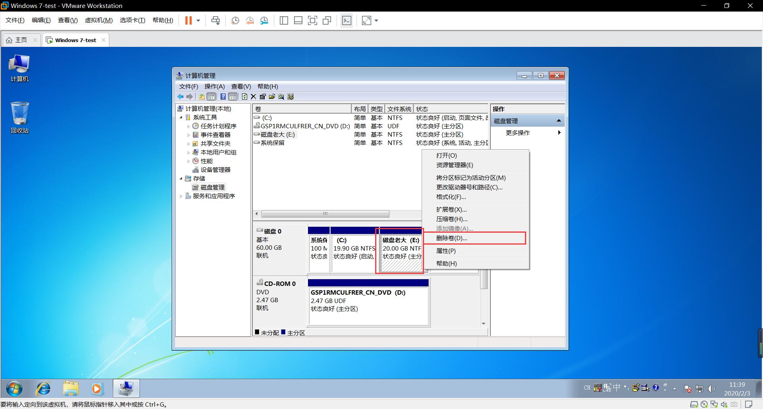Viewport: 763px width, 409px height.
Task: Choose 压缩卷(H)... from the context menu
Action: (475, 219)
